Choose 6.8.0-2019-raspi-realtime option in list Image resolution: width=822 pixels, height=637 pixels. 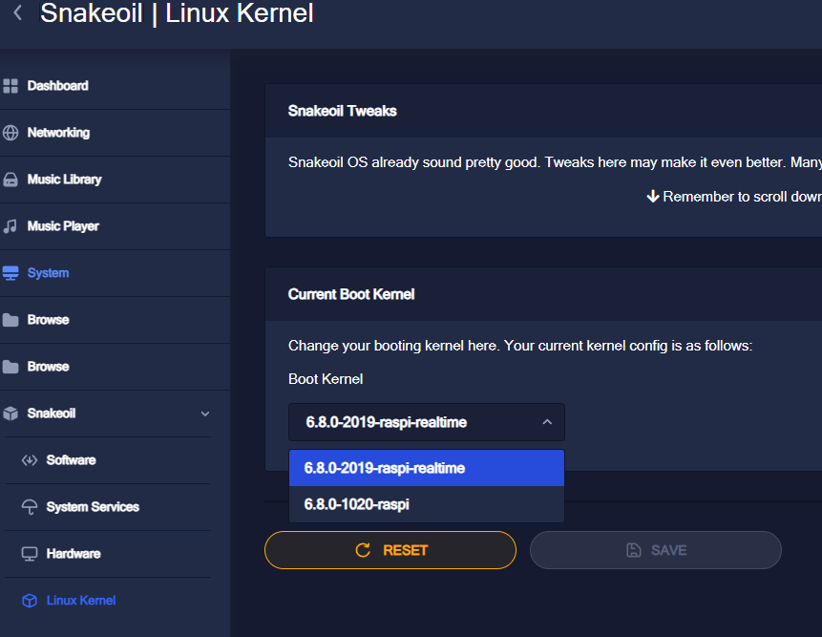click(426, 468)
